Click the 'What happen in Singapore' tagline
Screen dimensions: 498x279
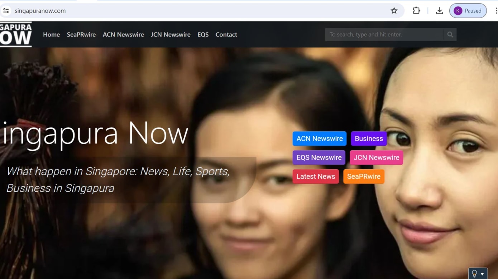(x=118, y=180)
